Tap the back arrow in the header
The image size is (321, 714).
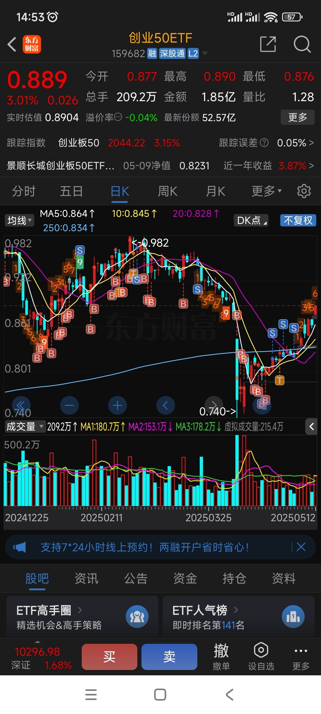pyautogui.click(x=12, y=44)
